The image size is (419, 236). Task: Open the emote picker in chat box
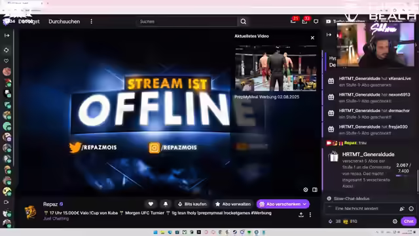(411, 208)
